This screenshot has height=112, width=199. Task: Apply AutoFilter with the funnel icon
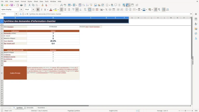click(x=91, y=5)
